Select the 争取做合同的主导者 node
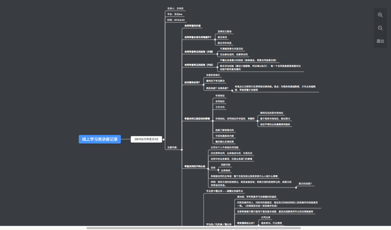 click(x=244, y=176)
